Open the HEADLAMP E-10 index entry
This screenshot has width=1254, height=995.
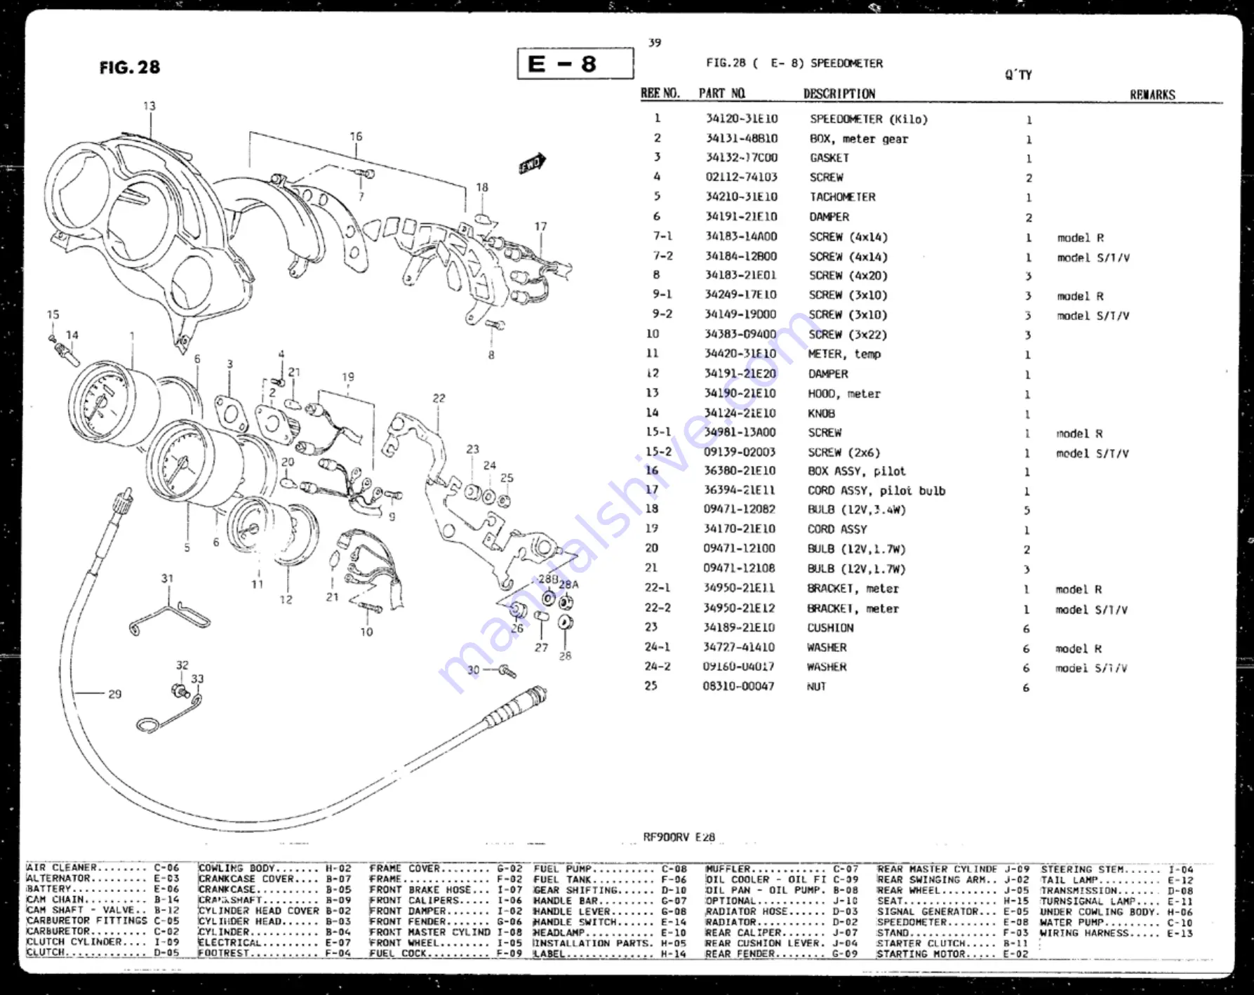point(610,933)
